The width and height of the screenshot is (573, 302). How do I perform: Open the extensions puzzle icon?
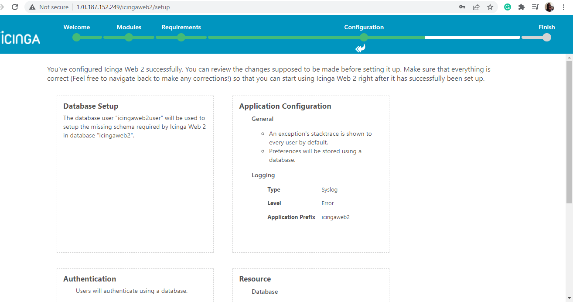coord(521,7)
